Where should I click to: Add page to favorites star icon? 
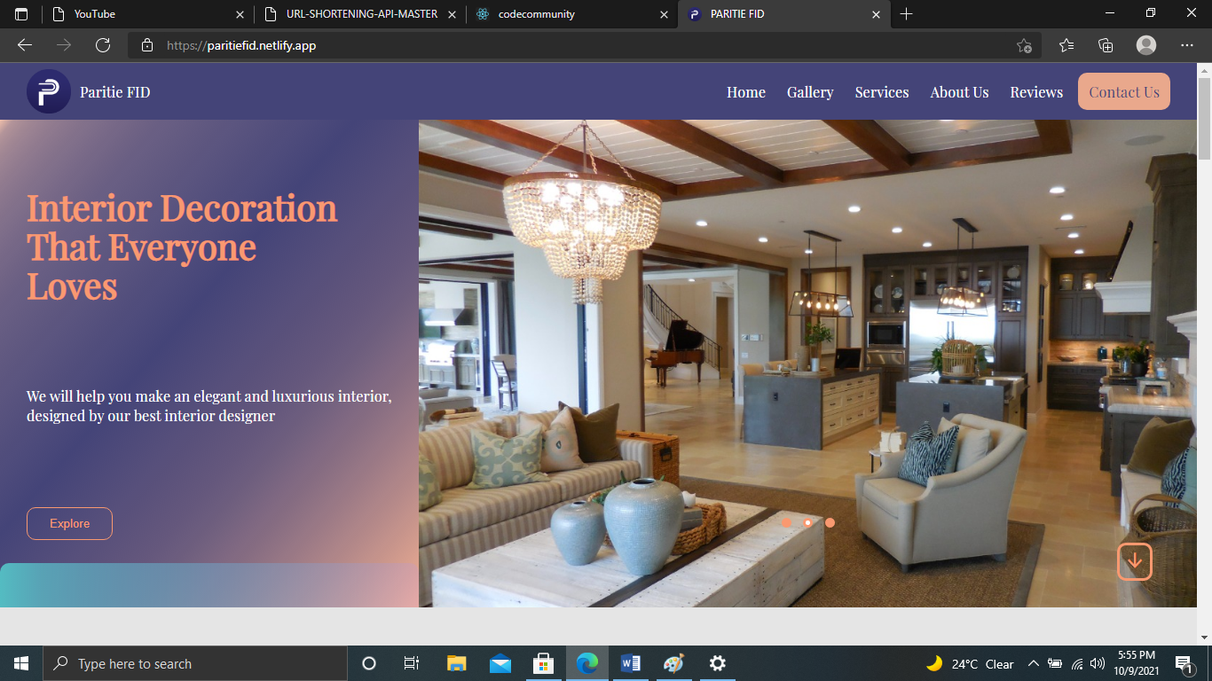(x=1024, y=45)
